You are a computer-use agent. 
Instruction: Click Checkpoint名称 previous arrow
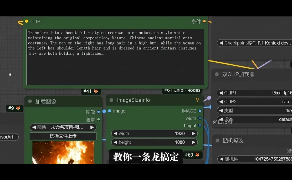(x=221, y=43)
